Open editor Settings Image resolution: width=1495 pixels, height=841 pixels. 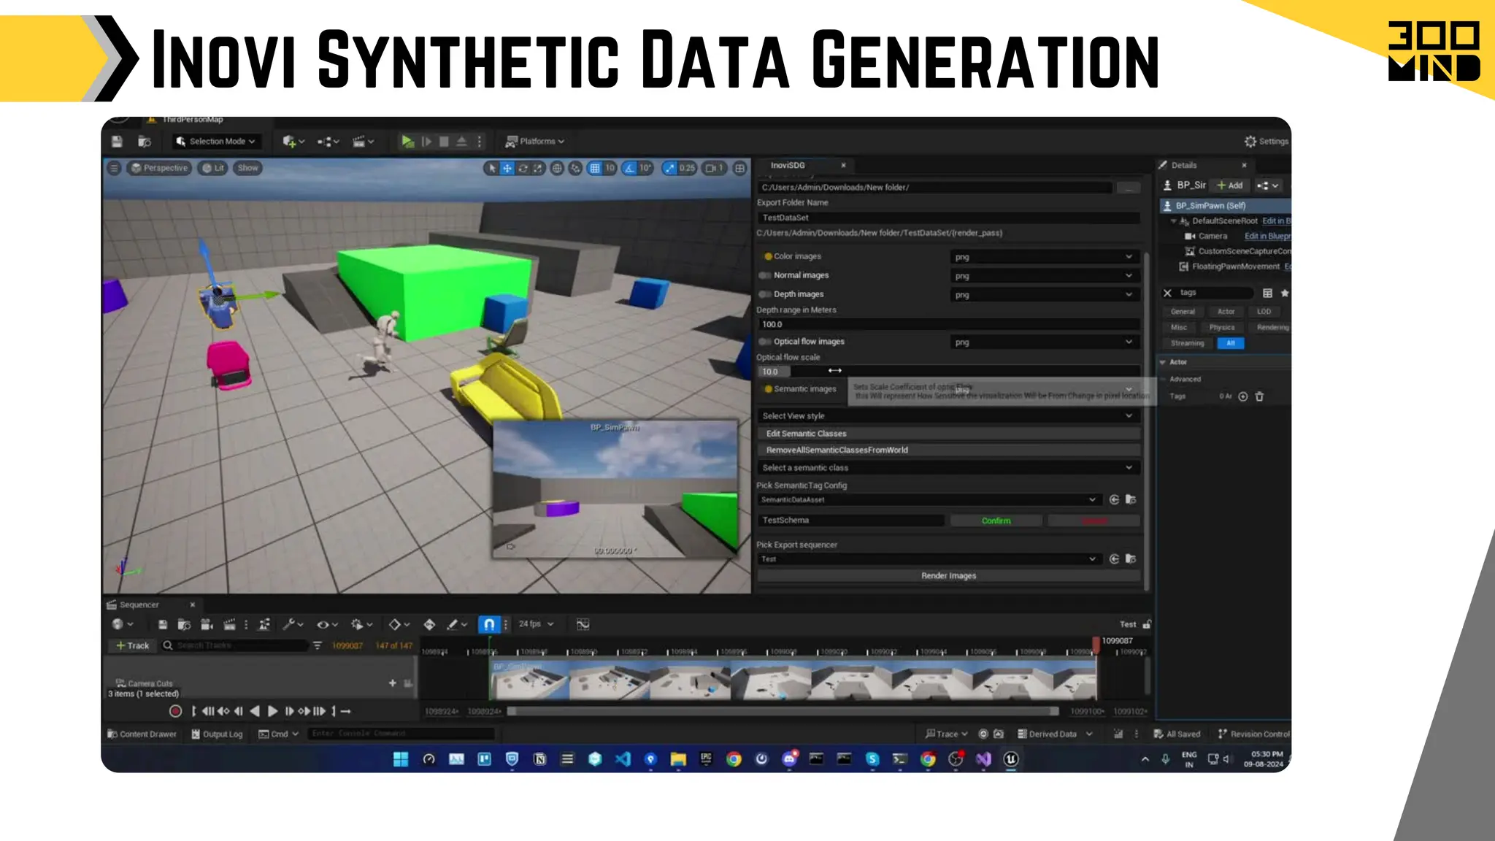[x=1267, y=141]
